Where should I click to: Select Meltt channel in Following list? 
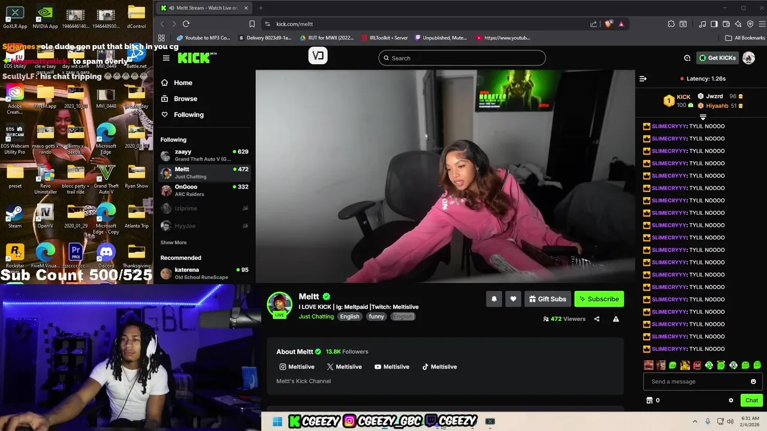tap(204, 172)
